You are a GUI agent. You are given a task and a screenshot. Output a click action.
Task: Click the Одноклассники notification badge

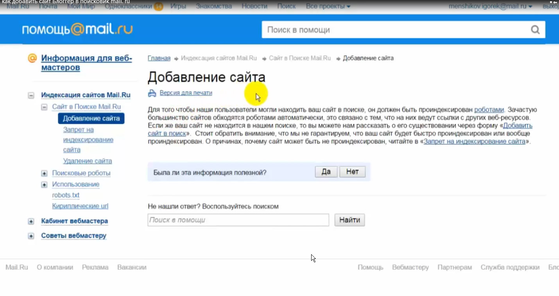click(x=158, y=7)
